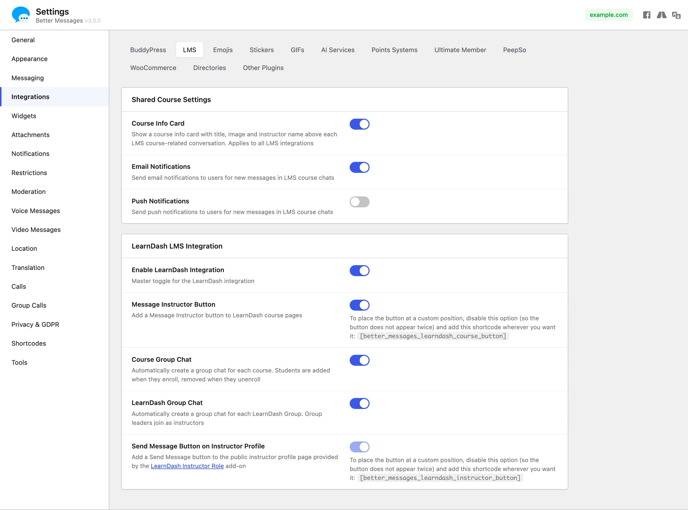Click the Shared Course Settings heading
688x510 pixels.
(171, 100)
